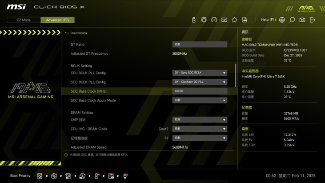Open the search magnifier icon
Viewport: 325px width, 183px height.
click(x=292, y=20)
